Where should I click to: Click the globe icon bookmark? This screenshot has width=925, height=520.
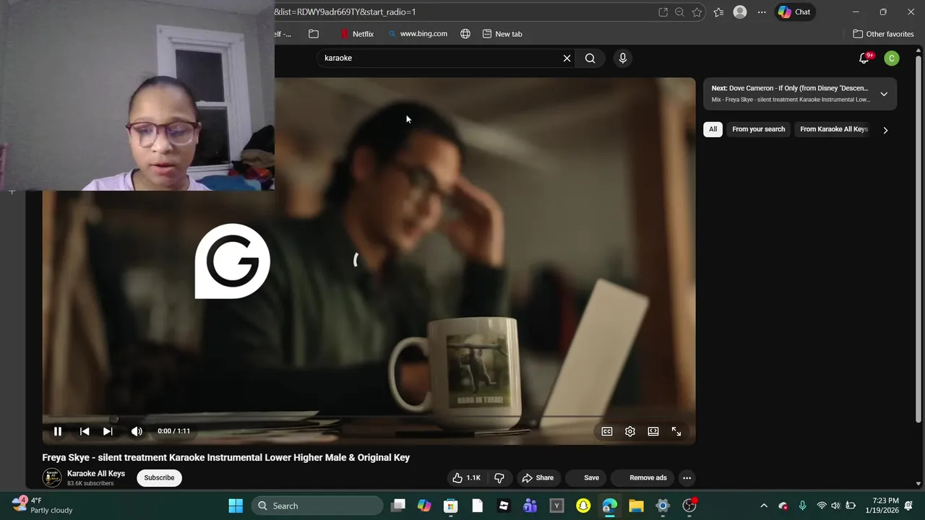pyautogui.click(x=465, y=34)
